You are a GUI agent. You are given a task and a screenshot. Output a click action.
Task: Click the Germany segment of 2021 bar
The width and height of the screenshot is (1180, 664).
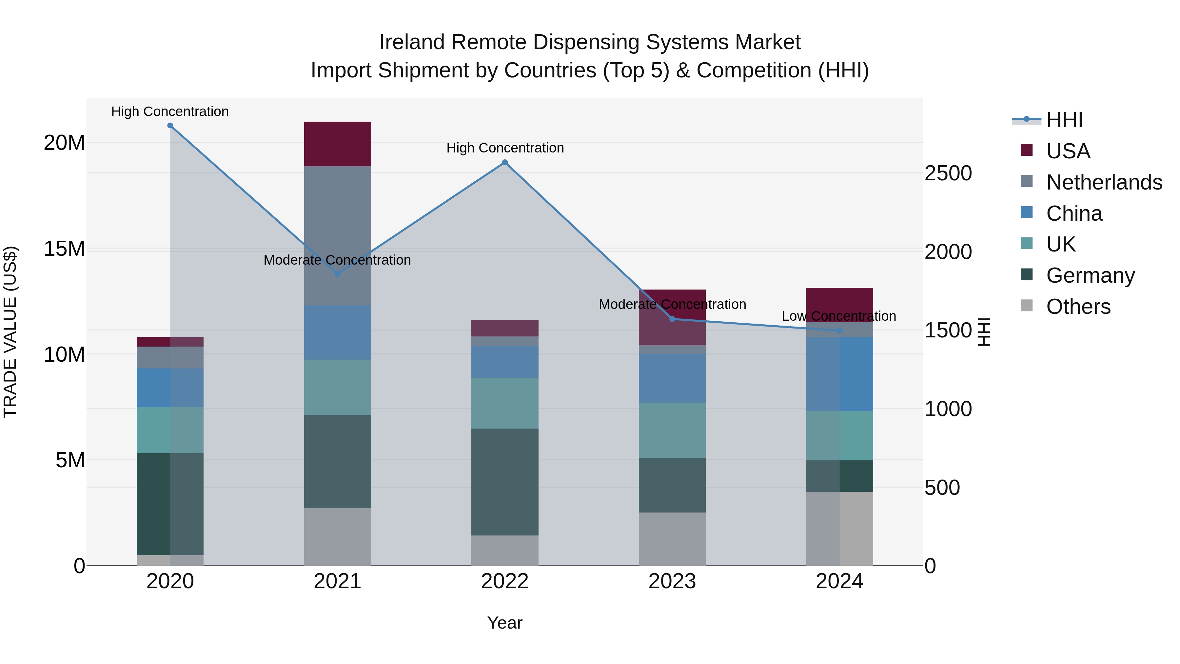coord(338,462)
